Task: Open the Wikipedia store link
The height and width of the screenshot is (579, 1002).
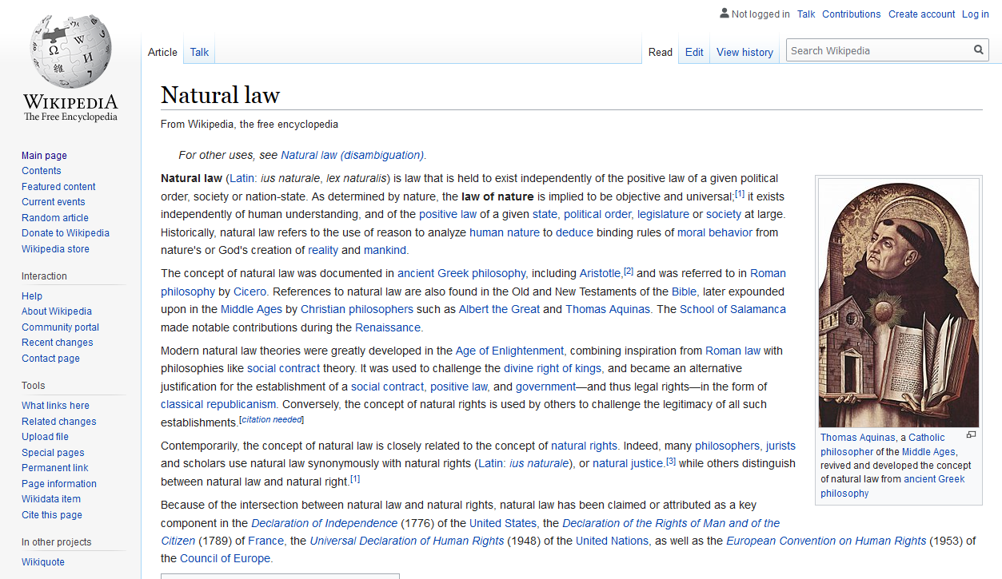Action: pos(55,249)
